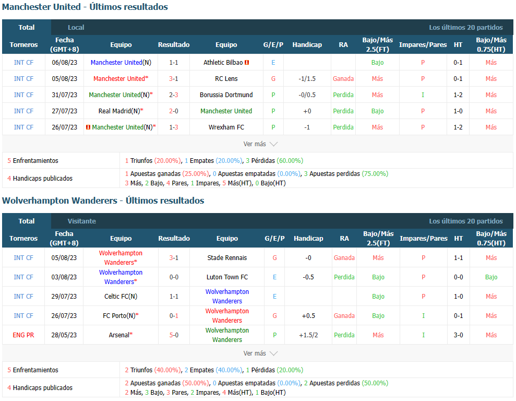
Task: Click Bajo HT value in Luton Town row
Action: click(491, 277)
